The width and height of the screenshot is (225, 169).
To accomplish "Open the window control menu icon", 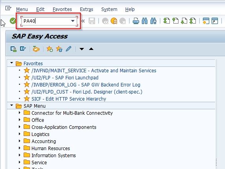I will [x=8, y=8].
